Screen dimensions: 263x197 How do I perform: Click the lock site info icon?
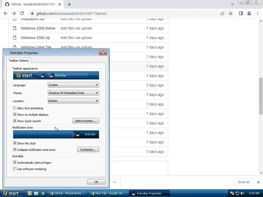(32, 13)
